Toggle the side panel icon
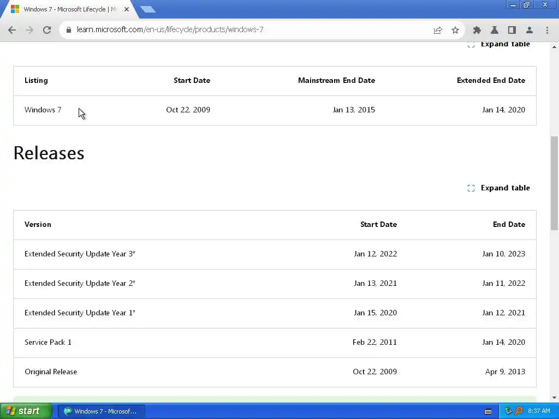The height and width of the screenshot is (419, 559). [512, 30]
